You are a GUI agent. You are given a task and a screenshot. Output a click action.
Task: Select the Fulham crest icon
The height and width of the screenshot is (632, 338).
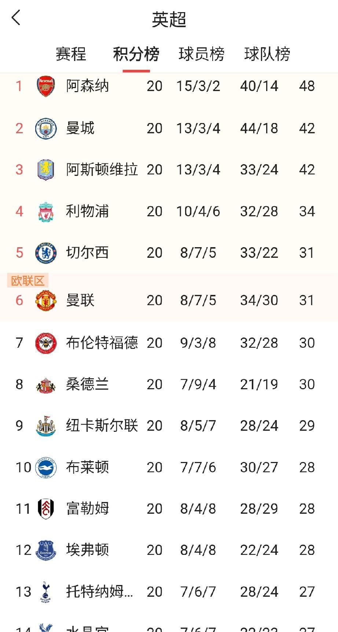pos(46,509)
